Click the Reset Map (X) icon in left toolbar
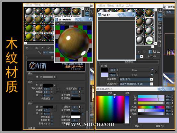 pos(42,48)
